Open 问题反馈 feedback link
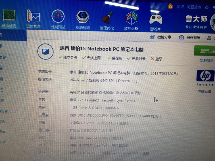The height and width of the screenshot is (161, 215). coord(194,7)
